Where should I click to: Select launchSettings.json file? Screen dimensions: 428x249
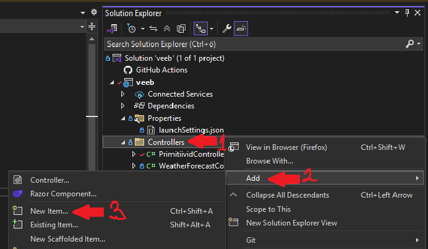coord(191,130)
